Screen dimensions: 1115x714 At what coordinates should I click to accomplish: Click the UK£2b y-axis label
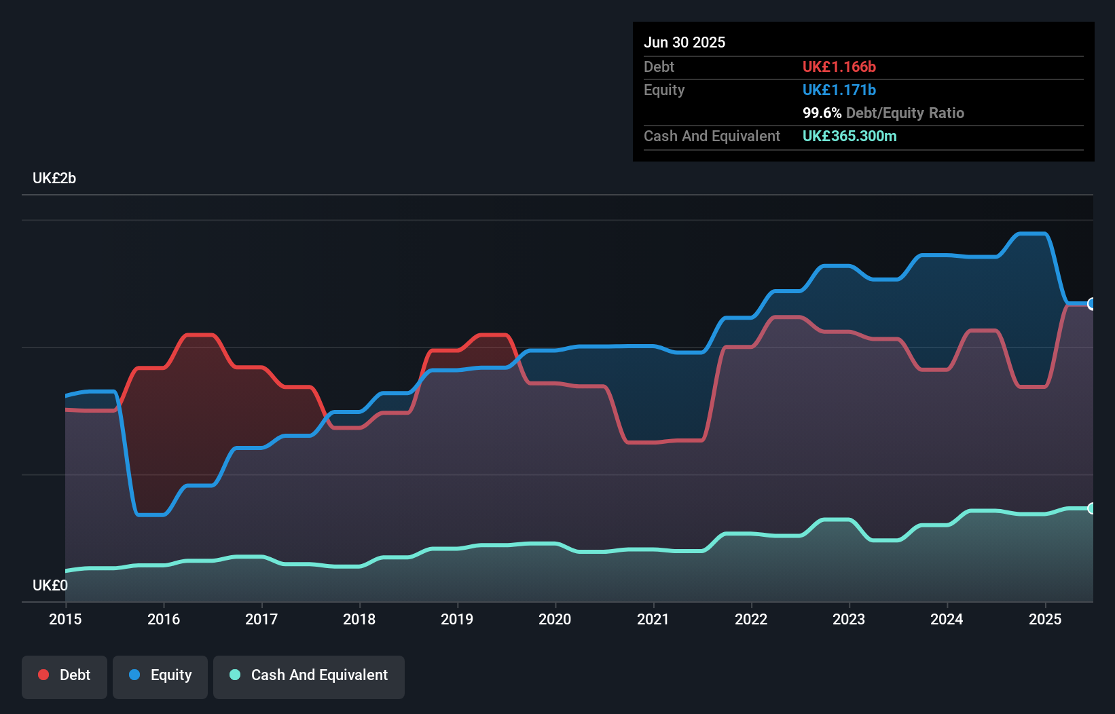click(54, 178)
